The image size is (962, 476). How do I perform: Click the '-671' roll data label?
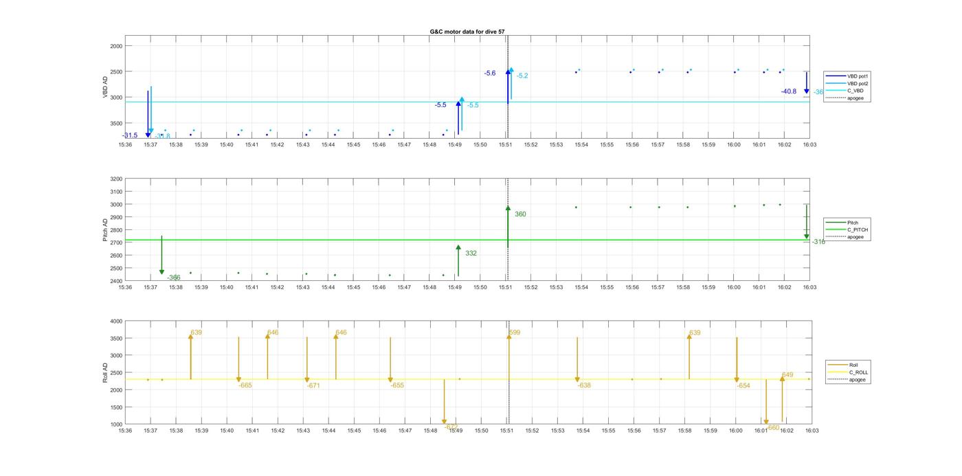[x=313, y=386]
